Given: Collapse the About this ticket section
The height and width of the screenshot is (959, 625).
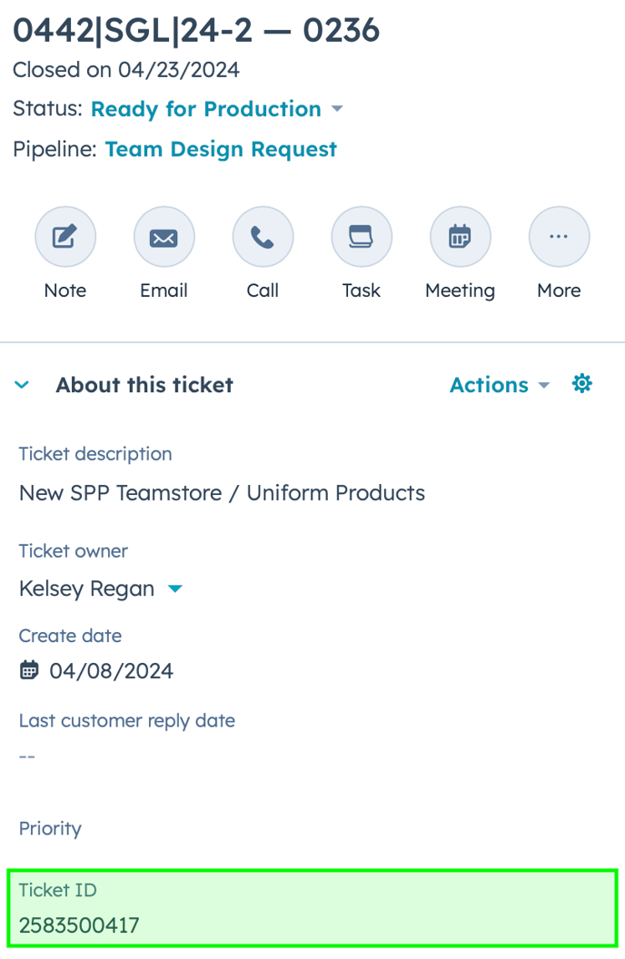Looking at the screenshot, I should pos(22,385).
